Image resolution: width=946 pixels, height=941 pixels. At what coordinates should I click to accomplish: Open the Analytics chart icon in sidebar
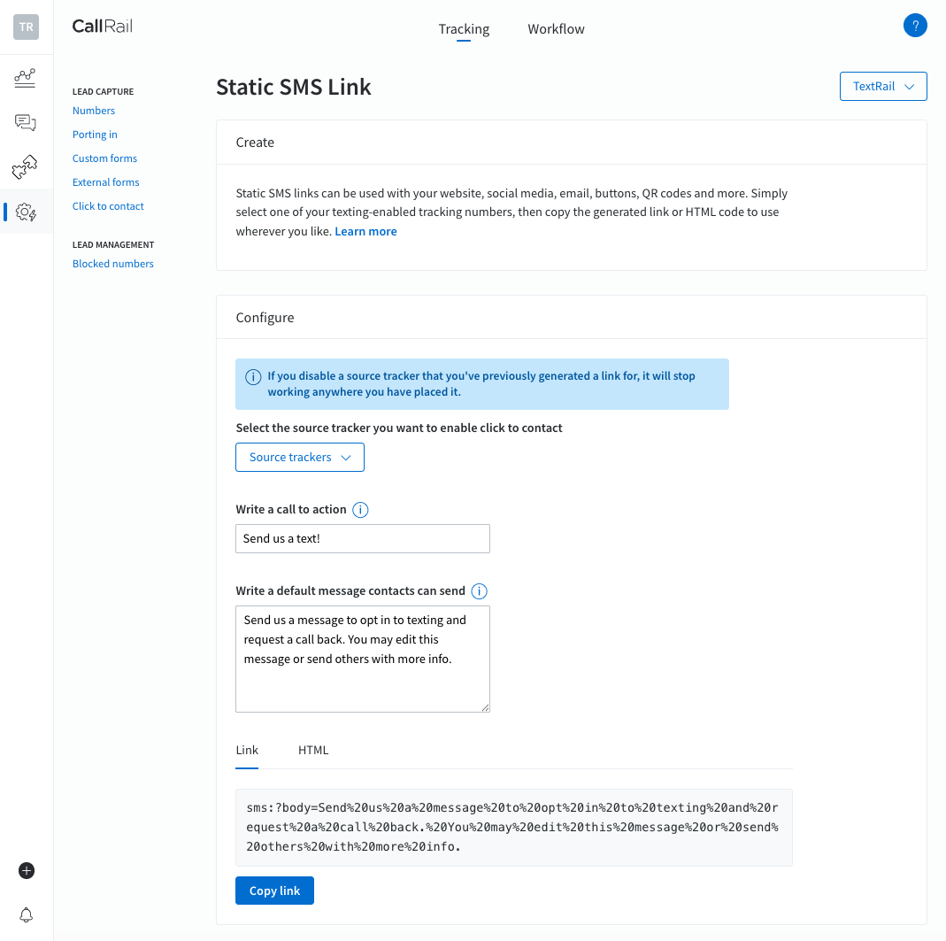click(x=25, y=78)
